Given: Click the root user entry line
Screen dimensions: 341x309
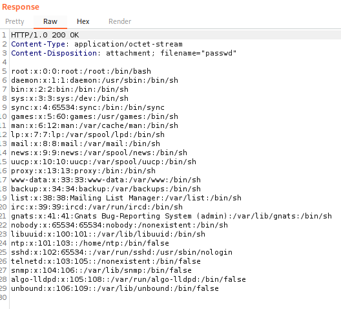Looking at the screenshot, I should pos(81,71).
